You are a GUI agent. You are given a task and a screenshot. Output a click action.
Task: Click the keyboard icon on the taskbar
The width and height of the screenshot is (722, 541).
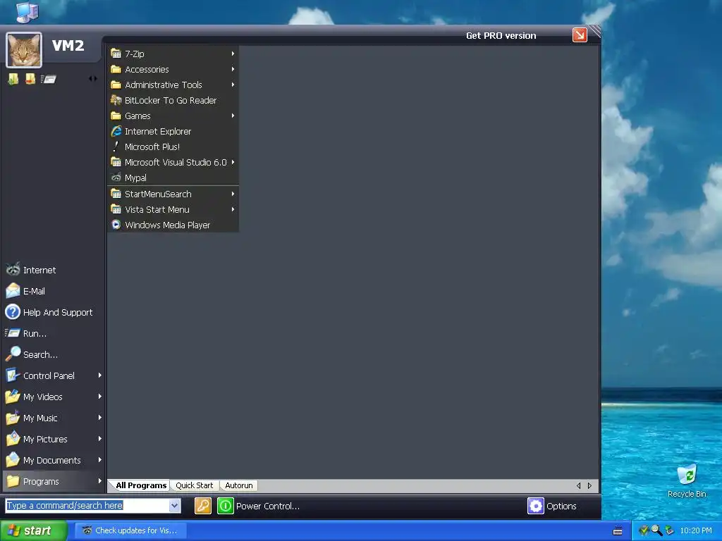[618, 531]
